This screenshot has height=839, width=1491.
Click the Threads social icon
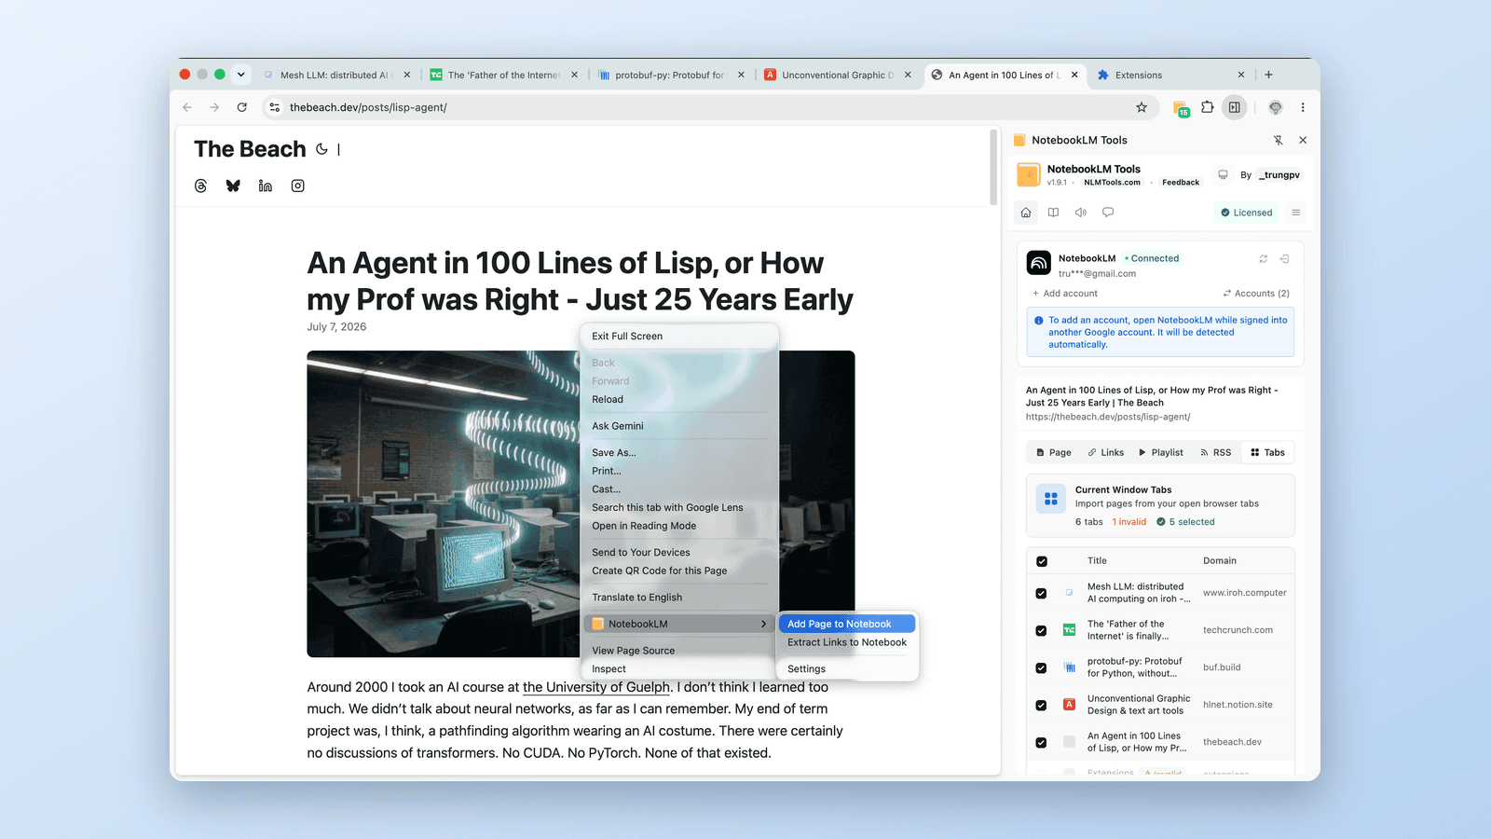click(200, 186)
